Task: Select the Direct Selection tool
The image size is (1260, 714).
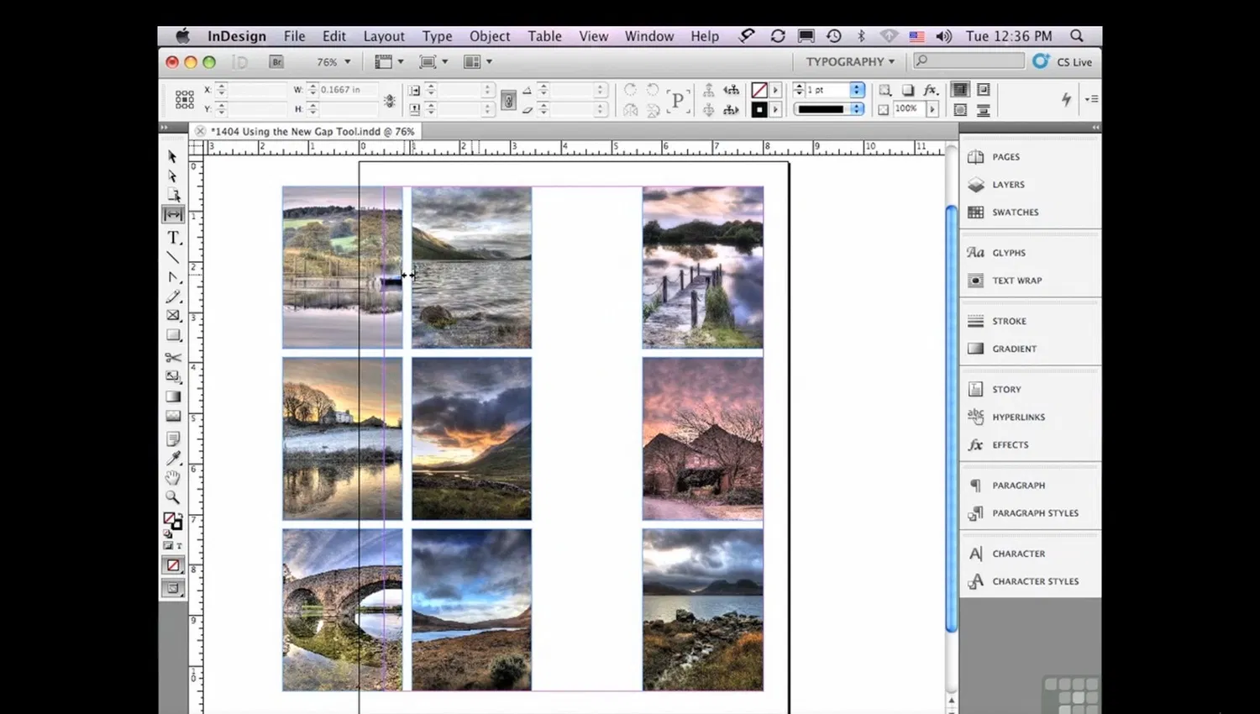Action: click(x=173, y=176)
